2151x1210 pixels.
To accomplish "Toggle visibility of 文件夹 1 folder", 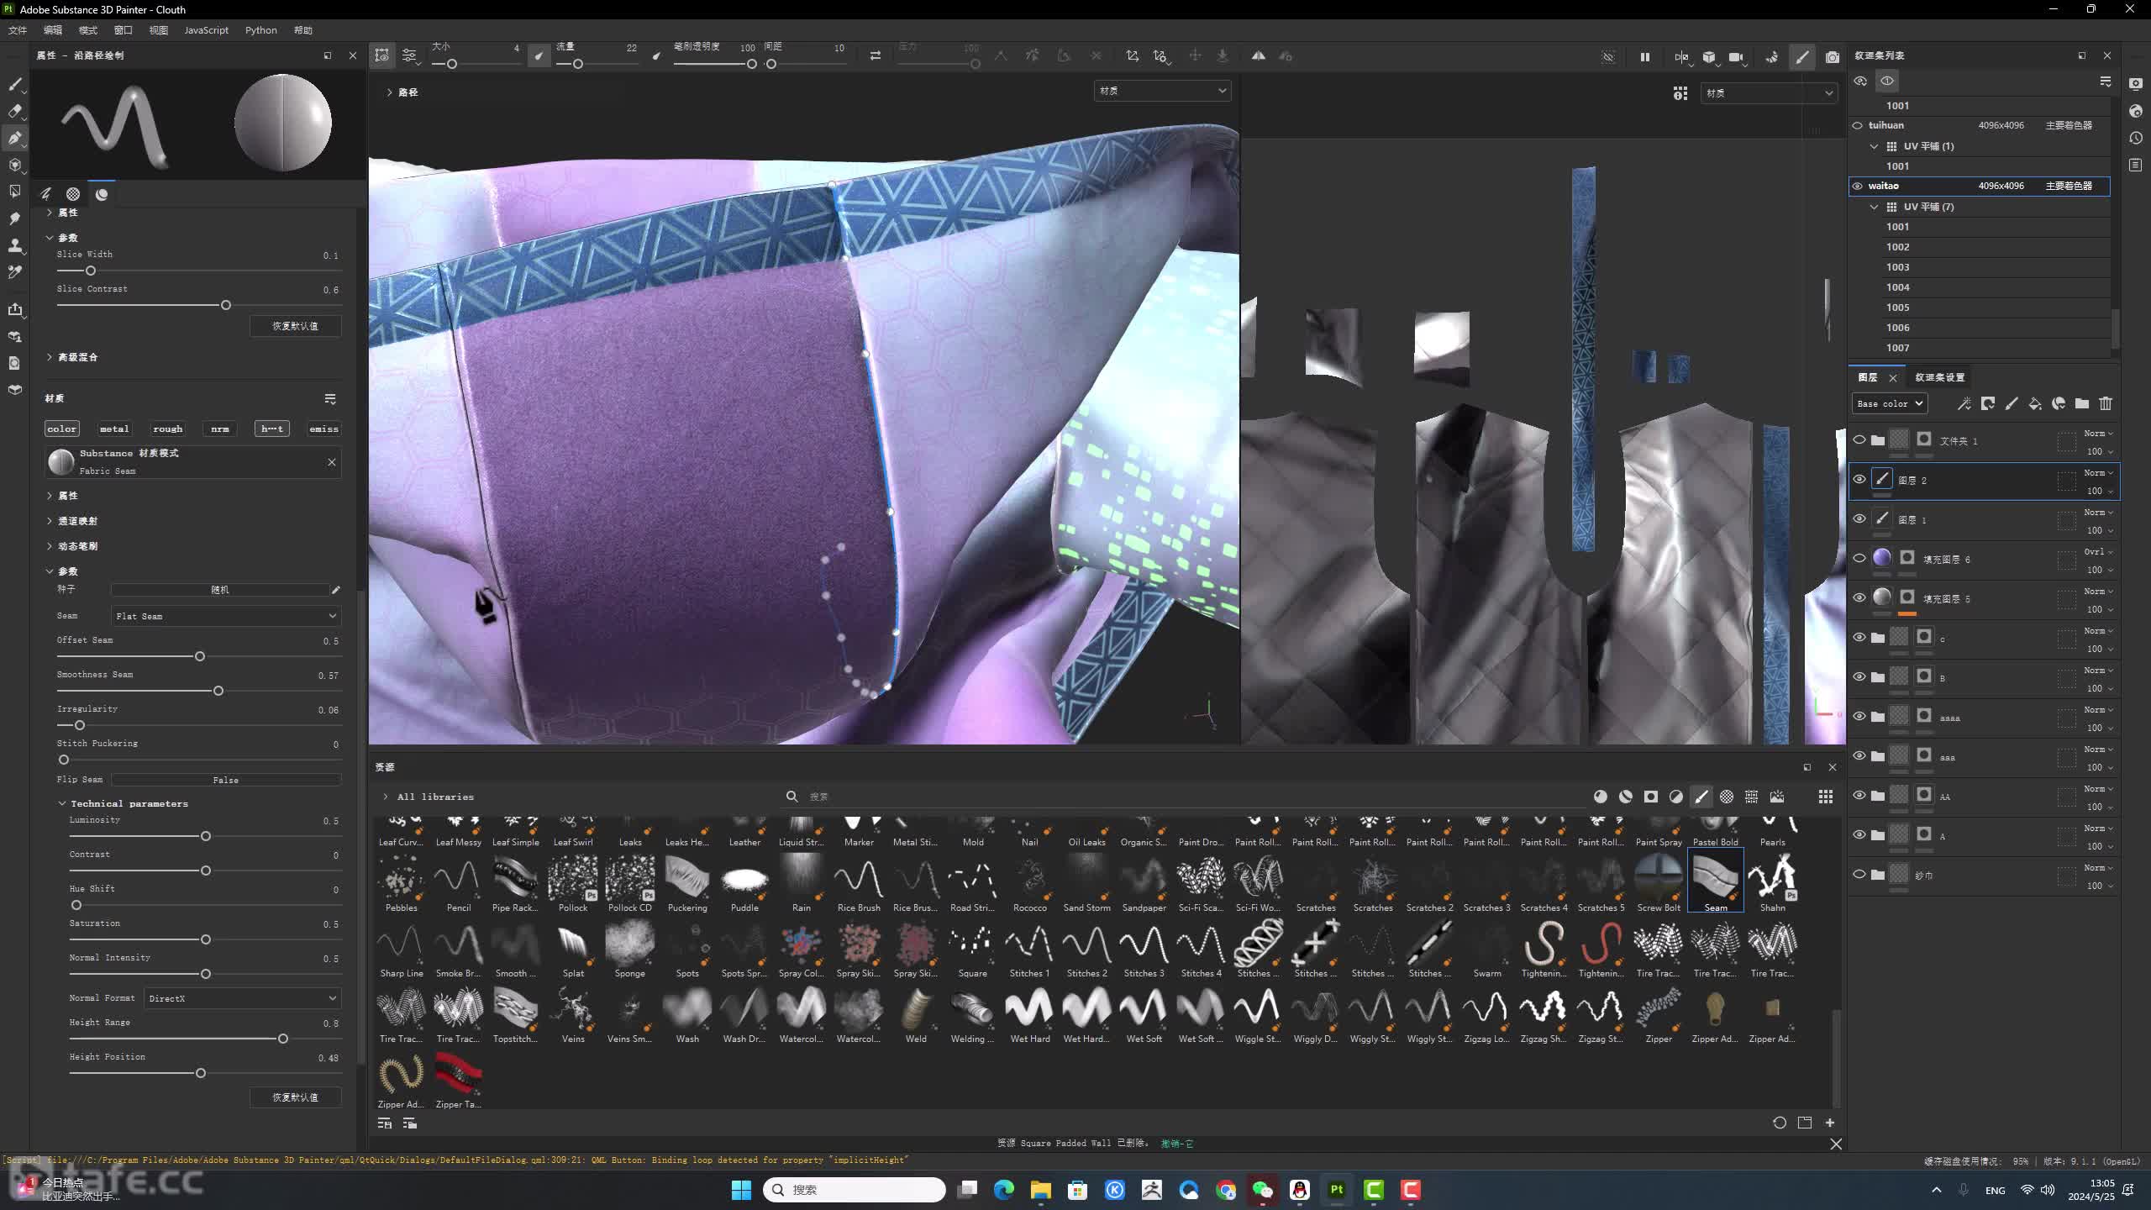I will (1859, 440).
